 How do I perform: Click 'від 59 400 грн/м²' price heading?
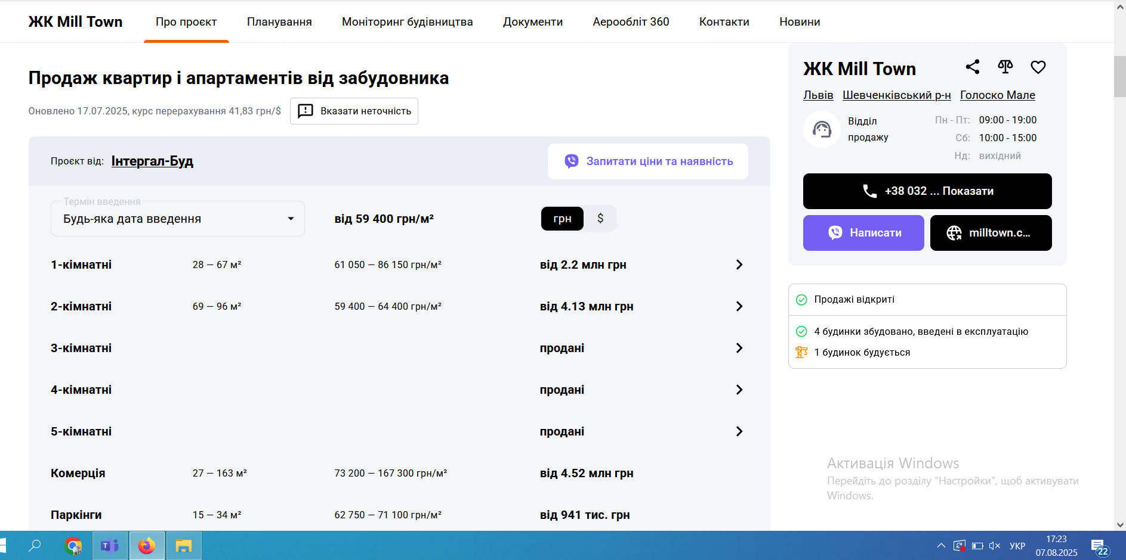384,219
